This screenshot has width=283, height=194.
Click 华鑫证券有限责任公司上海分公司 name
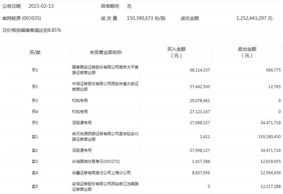[101, 173]
